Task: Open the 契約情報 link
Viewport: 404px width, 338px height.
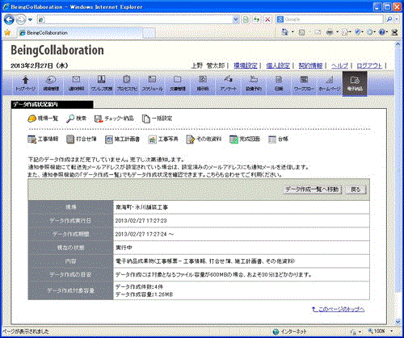Action: coord(310,65)
